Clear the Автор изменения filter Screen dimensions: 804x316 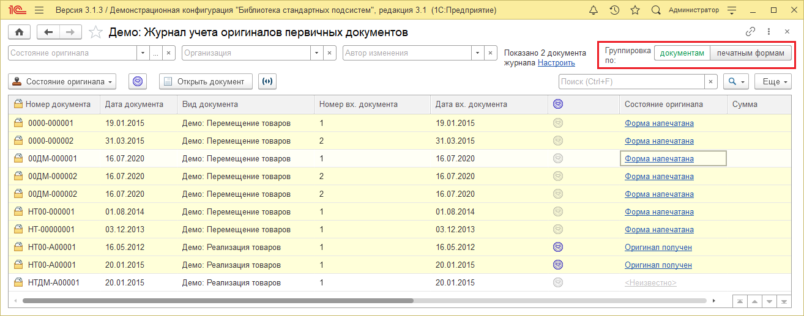(x=490, y=53)
